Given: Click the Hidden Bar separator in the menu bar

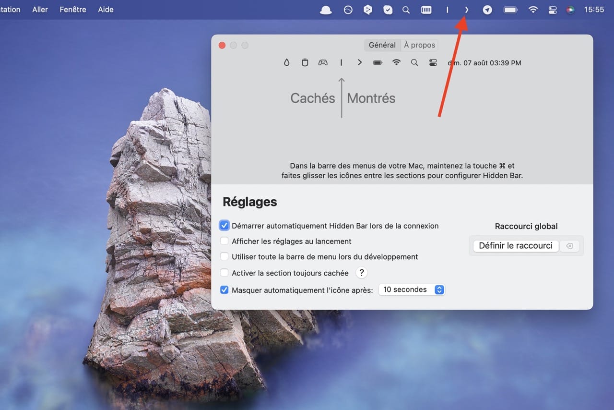Looking at the screenshot, I should (x=447, y=10).
